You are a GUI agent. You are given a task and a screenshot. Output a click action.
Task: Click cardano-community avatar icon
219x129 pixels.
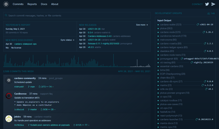tap(9, 80)
